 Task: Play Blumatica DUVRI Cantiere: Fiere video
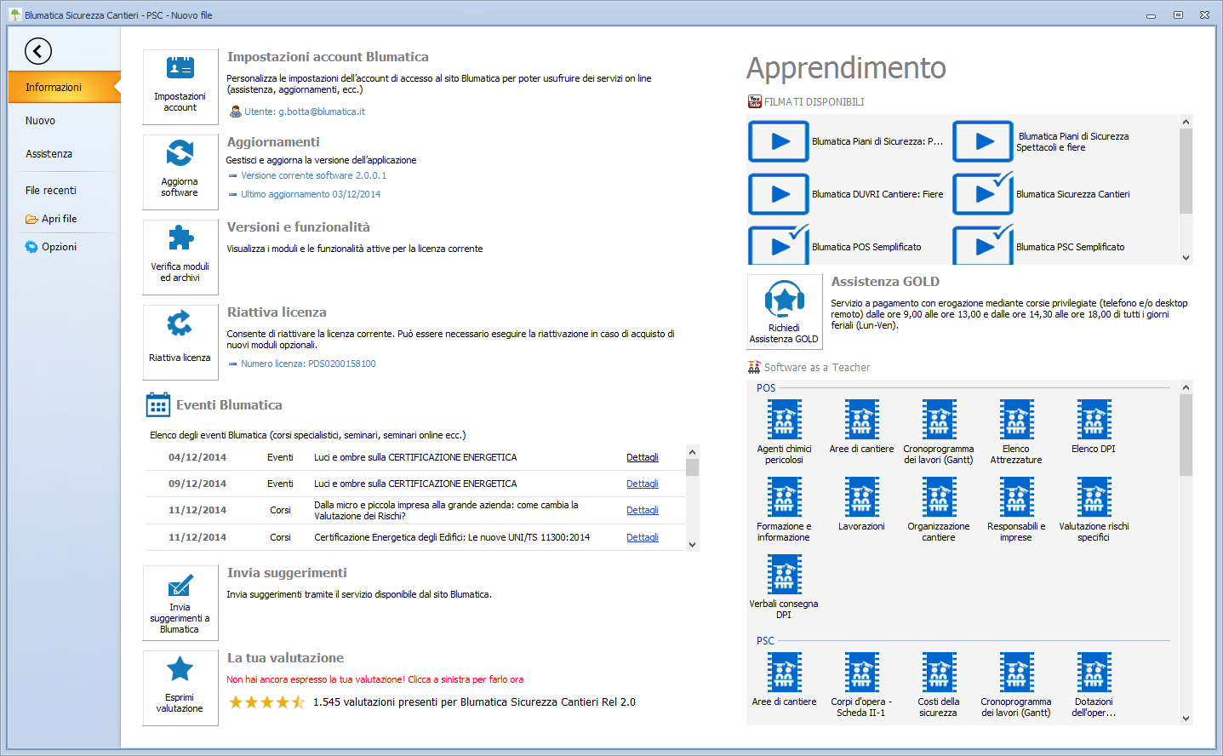[x=779, y=194]
